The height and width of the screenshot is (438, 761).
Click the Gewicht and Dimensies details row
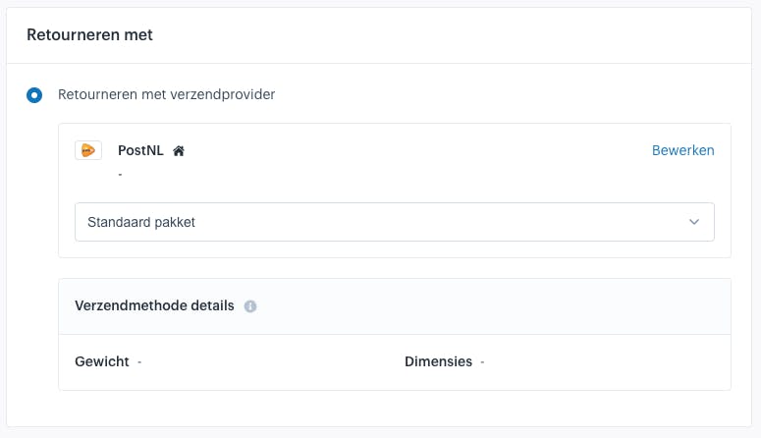395,362
